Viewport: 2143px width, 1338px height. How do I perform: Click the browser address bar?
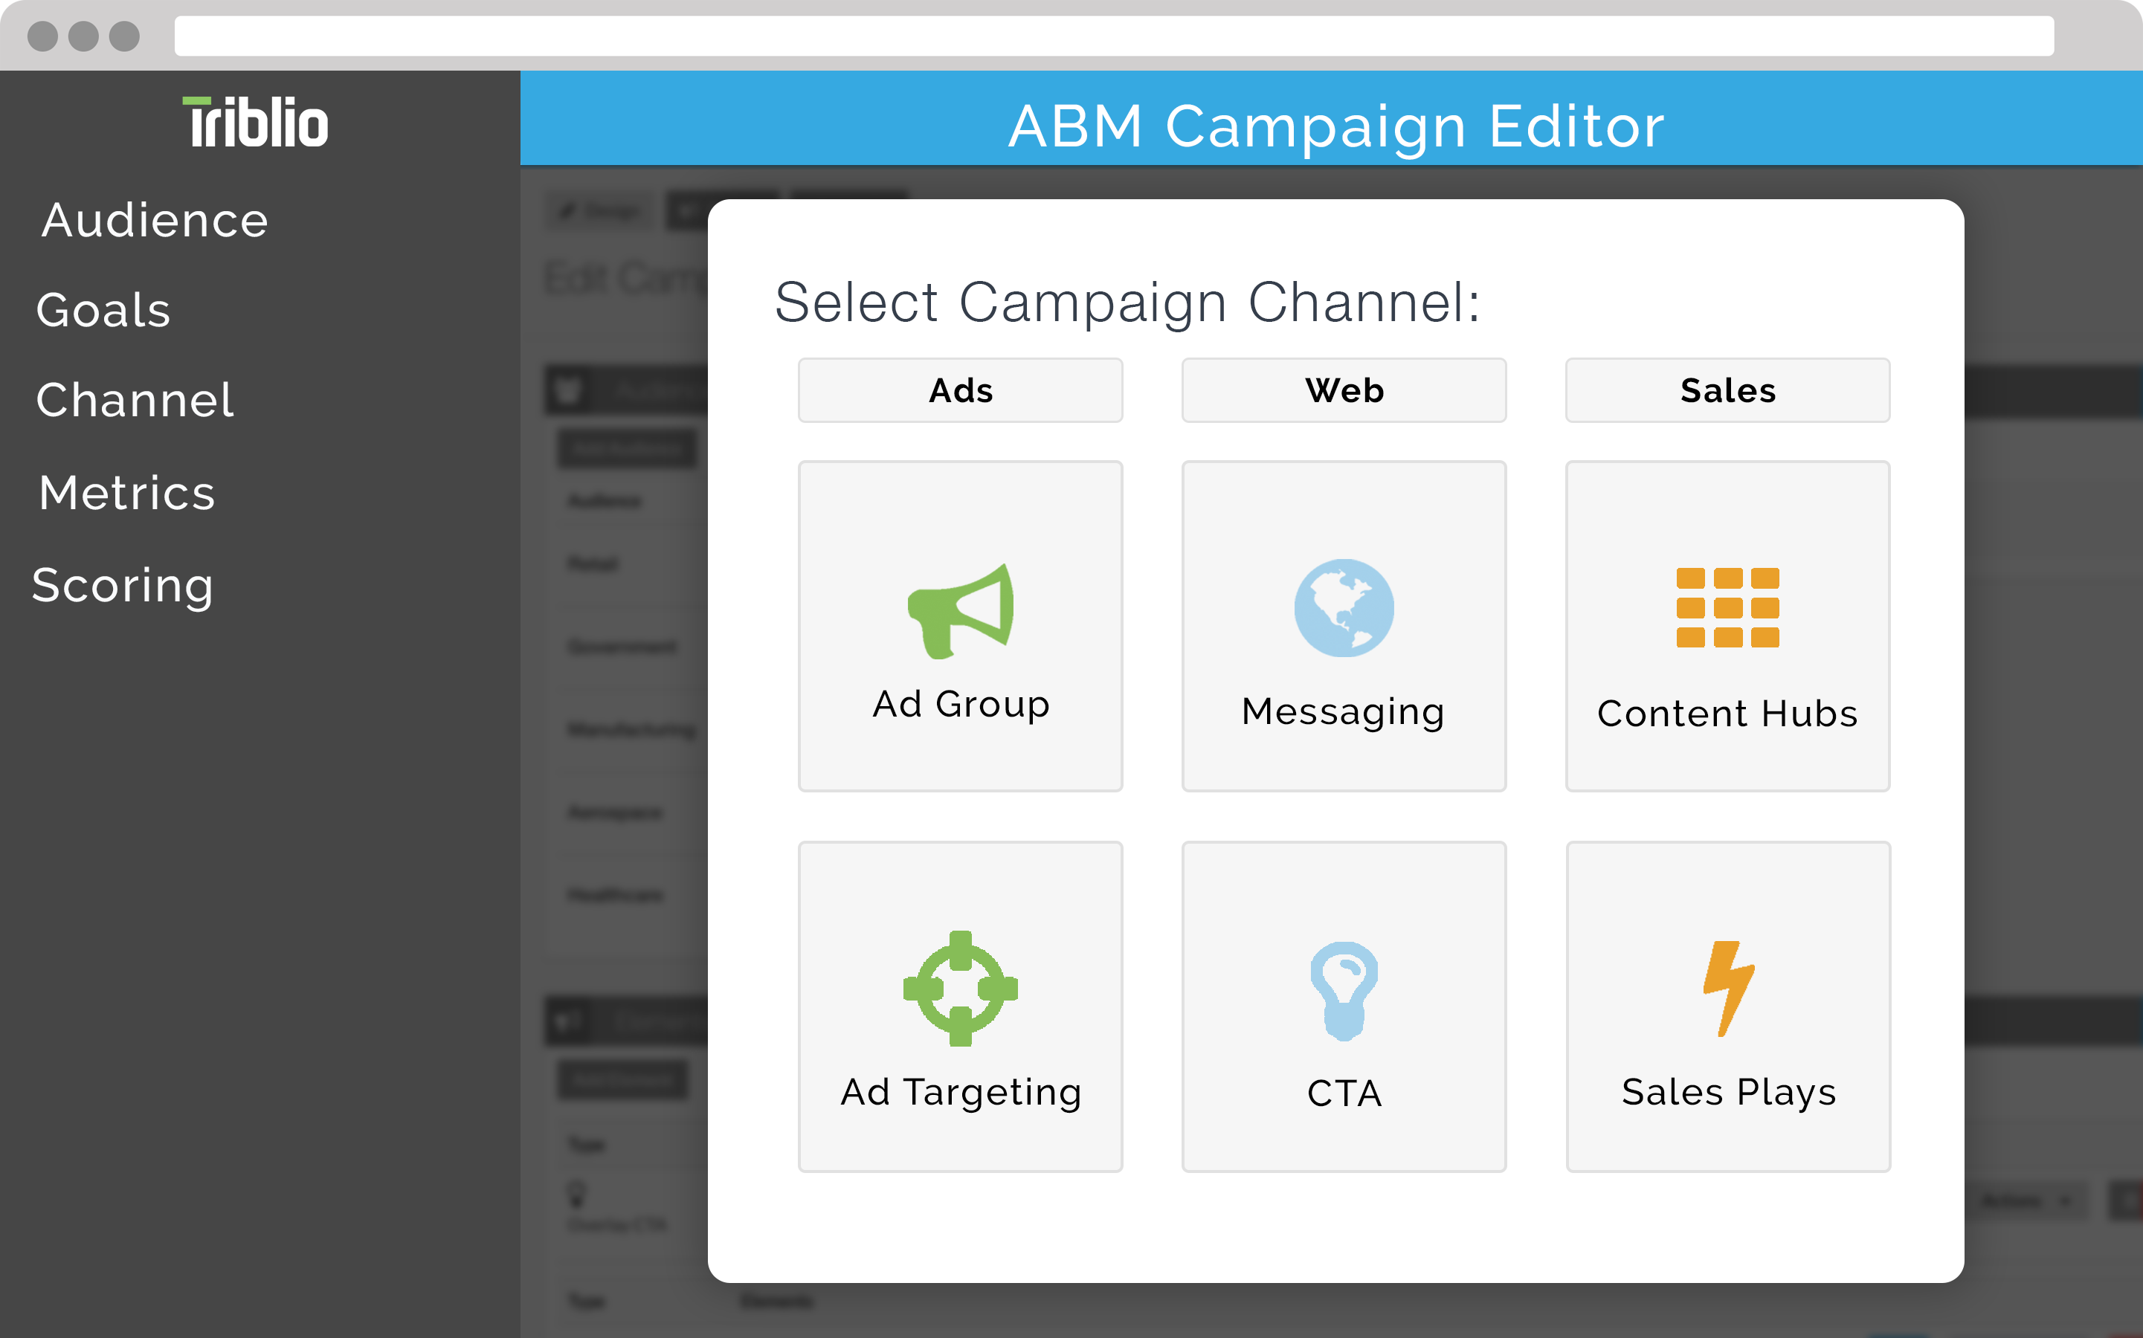point(1114,36)
